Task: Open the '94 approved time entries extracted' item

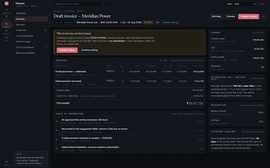Action: pyautogui.click(x=130, y=121)
